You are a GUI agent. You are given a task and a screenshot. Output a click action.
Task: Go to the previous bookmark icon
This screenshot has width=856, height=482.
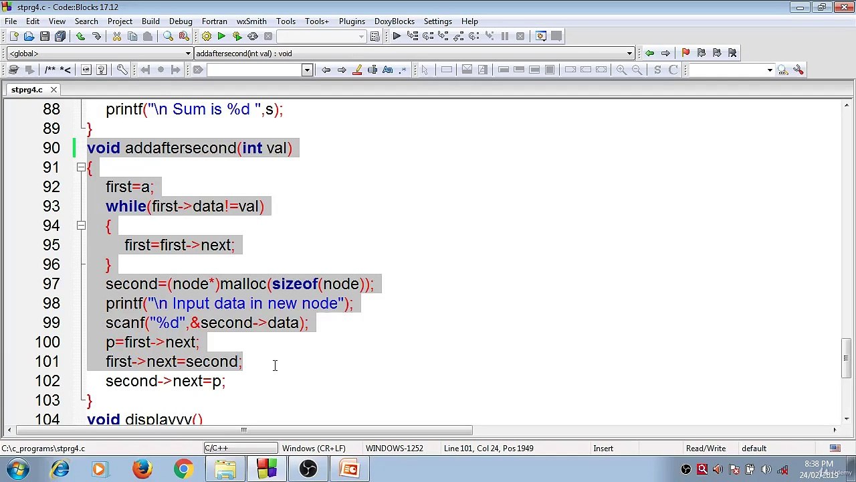(x=702, y=53)
